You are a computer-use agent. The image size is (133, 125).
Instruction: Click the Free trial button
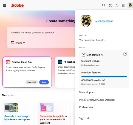click(x=32, y=82)
